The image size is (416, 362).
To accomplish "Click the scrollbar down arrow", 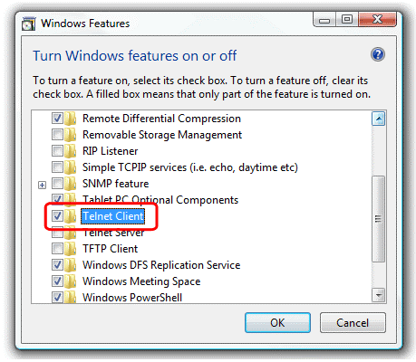I will (378, 295).
